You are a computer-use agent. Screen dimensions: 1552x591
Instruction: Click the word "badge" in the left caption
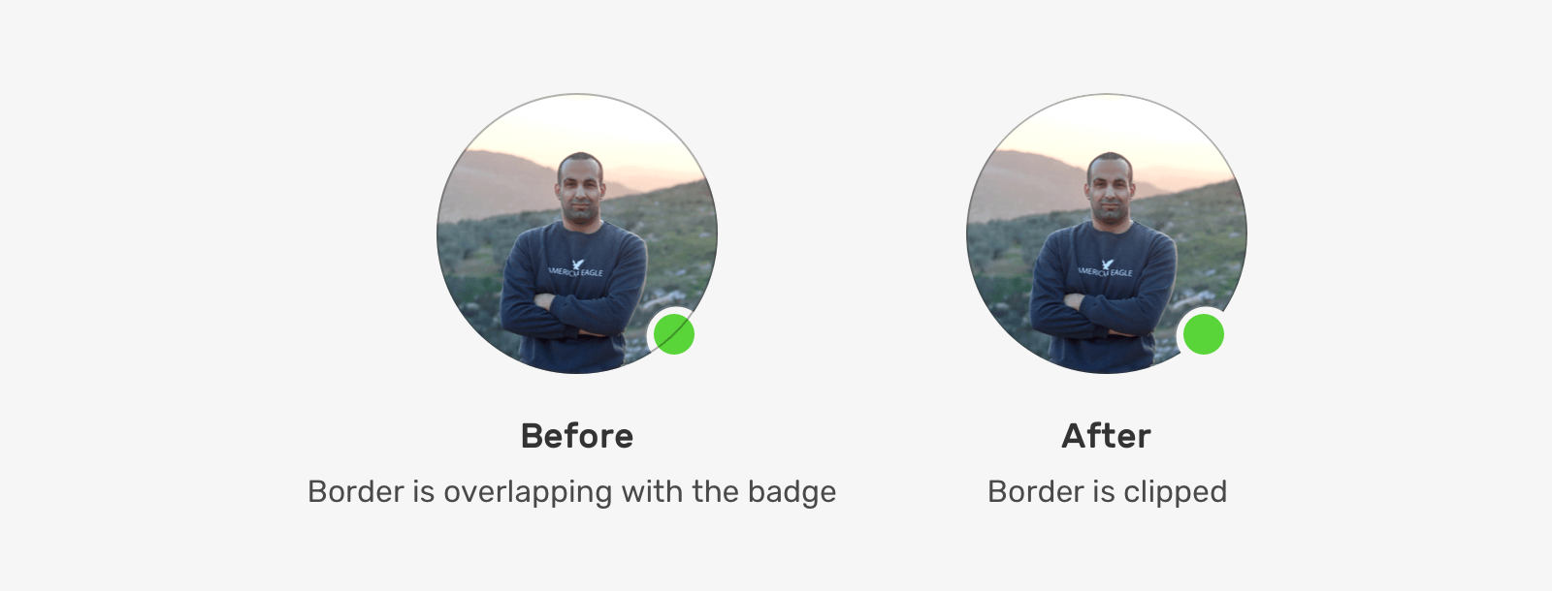[792, 492]
